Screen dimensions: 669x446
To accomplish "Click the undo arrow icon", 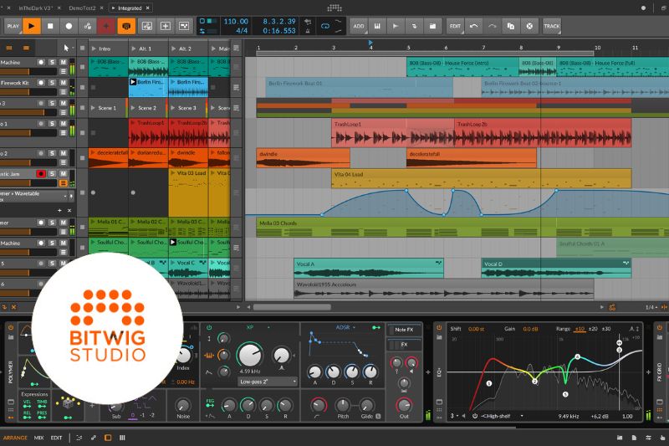I will tap(473, 26).
